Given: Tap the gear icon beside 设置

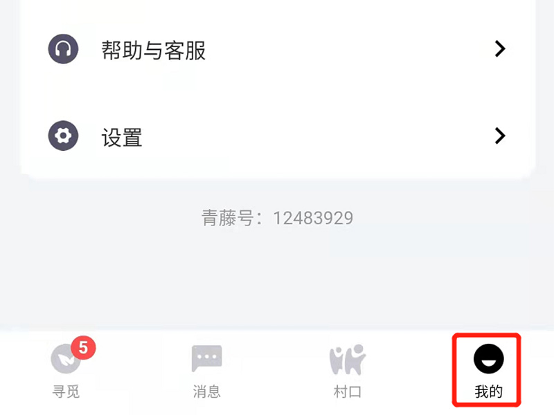Looking at the screenshot, I should (x=63, y=136).
